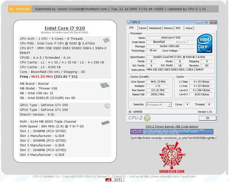The height and width of the screenshot is (182, 229).
Task: Click the CPU-Z Forum Banner link
Action: coord(172,127)
